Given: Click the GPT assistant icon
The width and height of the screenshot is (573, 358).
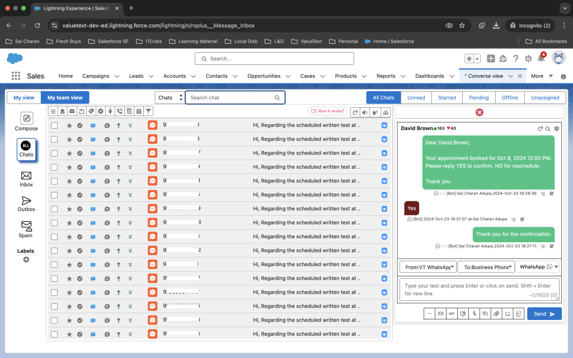Looking at the screenshot, I should pos(451,314).
